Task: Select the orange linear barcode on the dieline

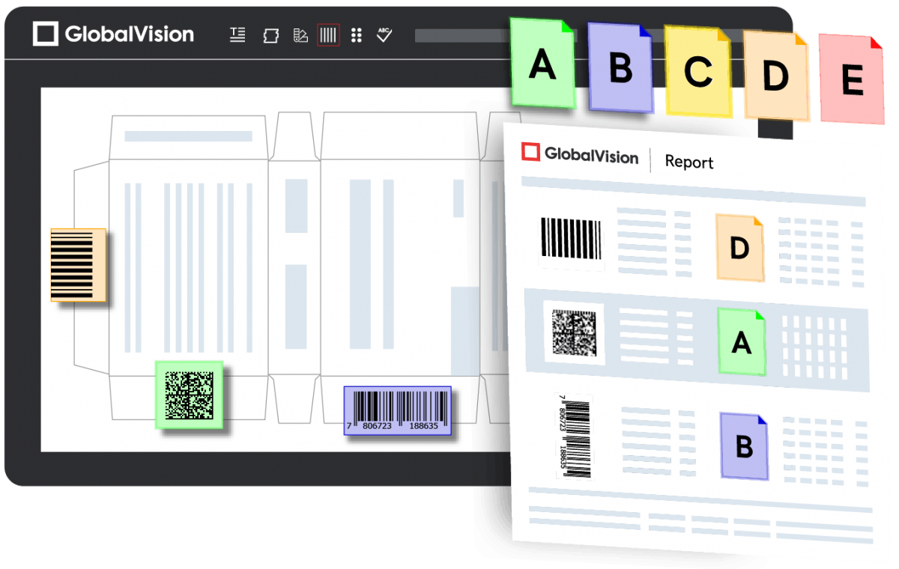Action: 78,265
